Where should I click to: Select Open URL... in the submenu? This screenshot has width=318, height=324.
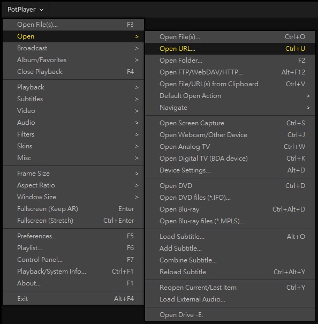(230, 49)
